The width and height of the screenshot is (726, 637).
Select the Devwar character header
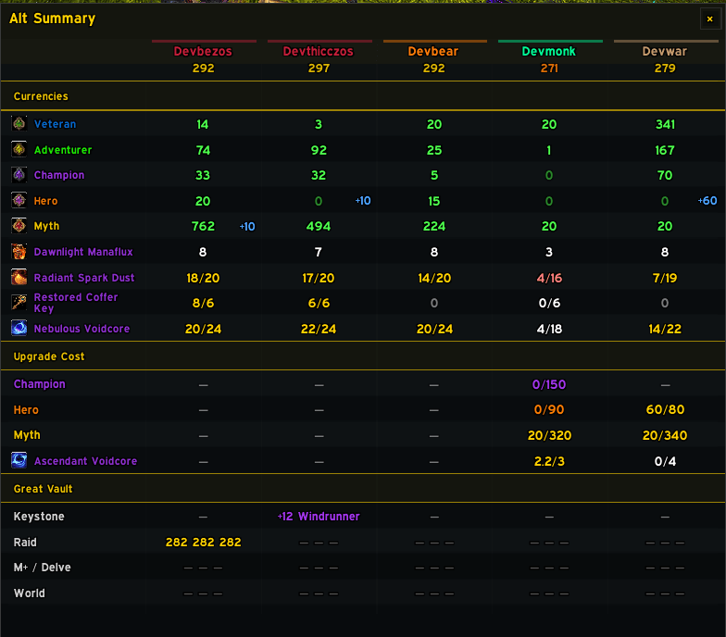tap(665, 52)
